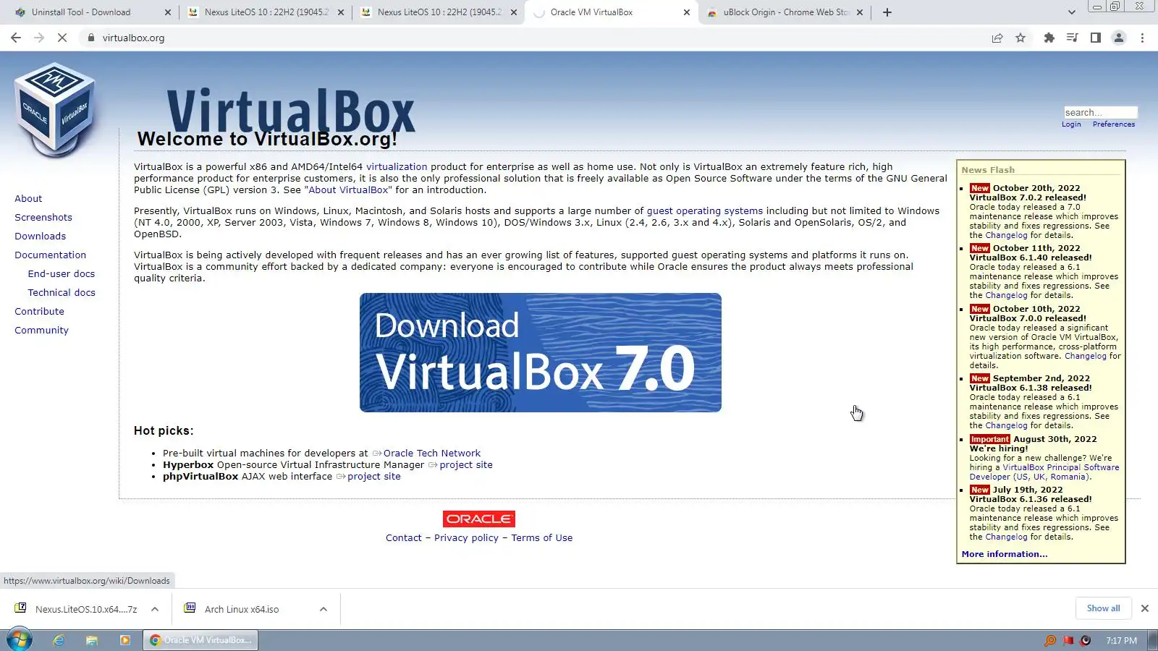Open the Privacy policy link
The width and height of the screenshot is (1158, 651).
(x=466, y=537)
